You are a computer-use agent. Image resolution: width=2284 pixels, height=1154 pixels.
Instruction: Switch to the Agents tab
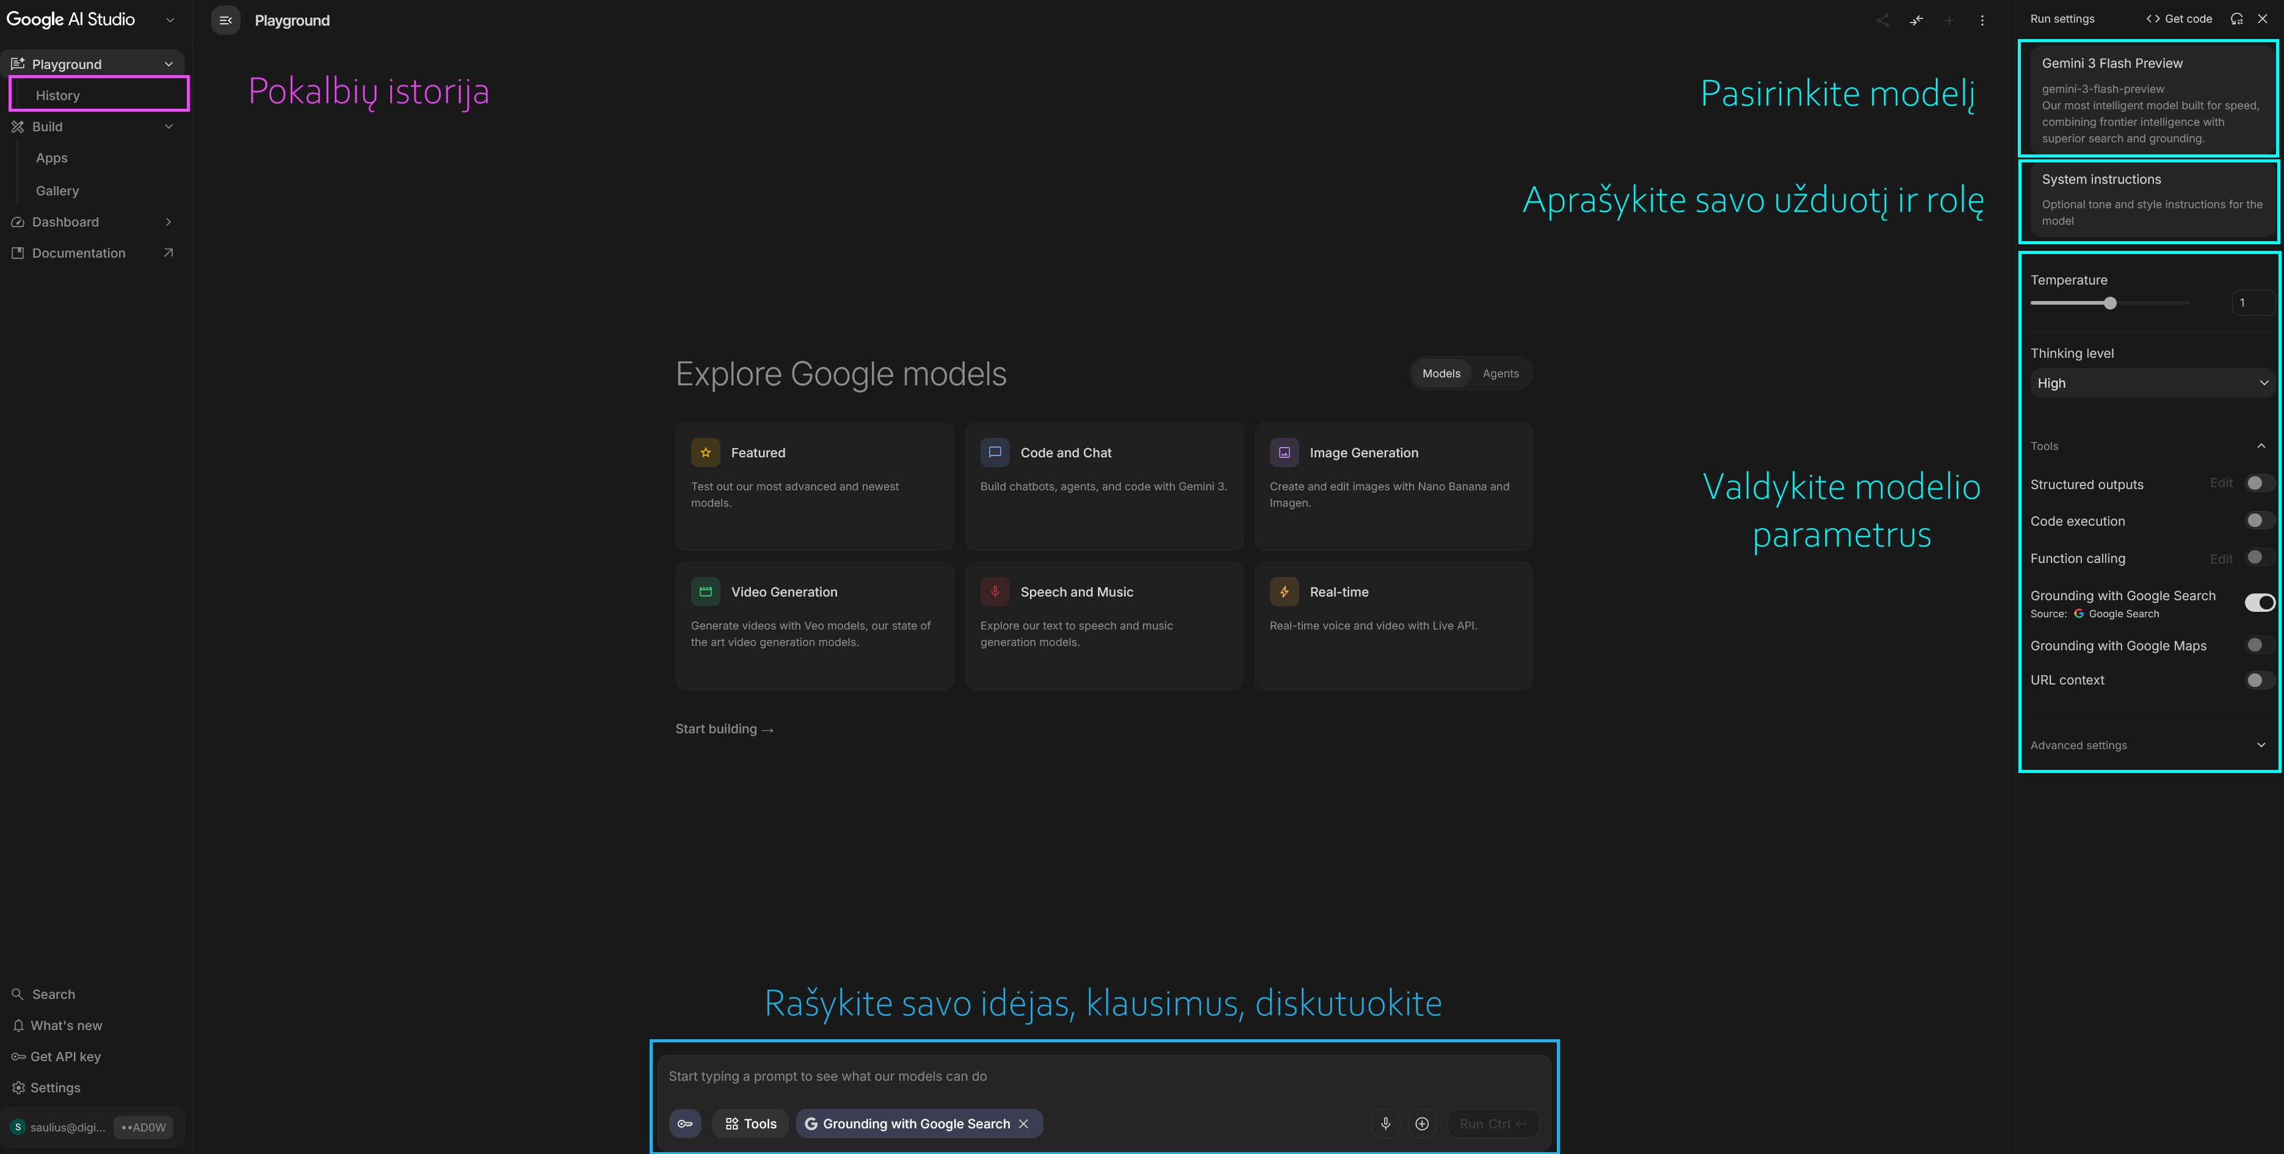coord(1500,374)
